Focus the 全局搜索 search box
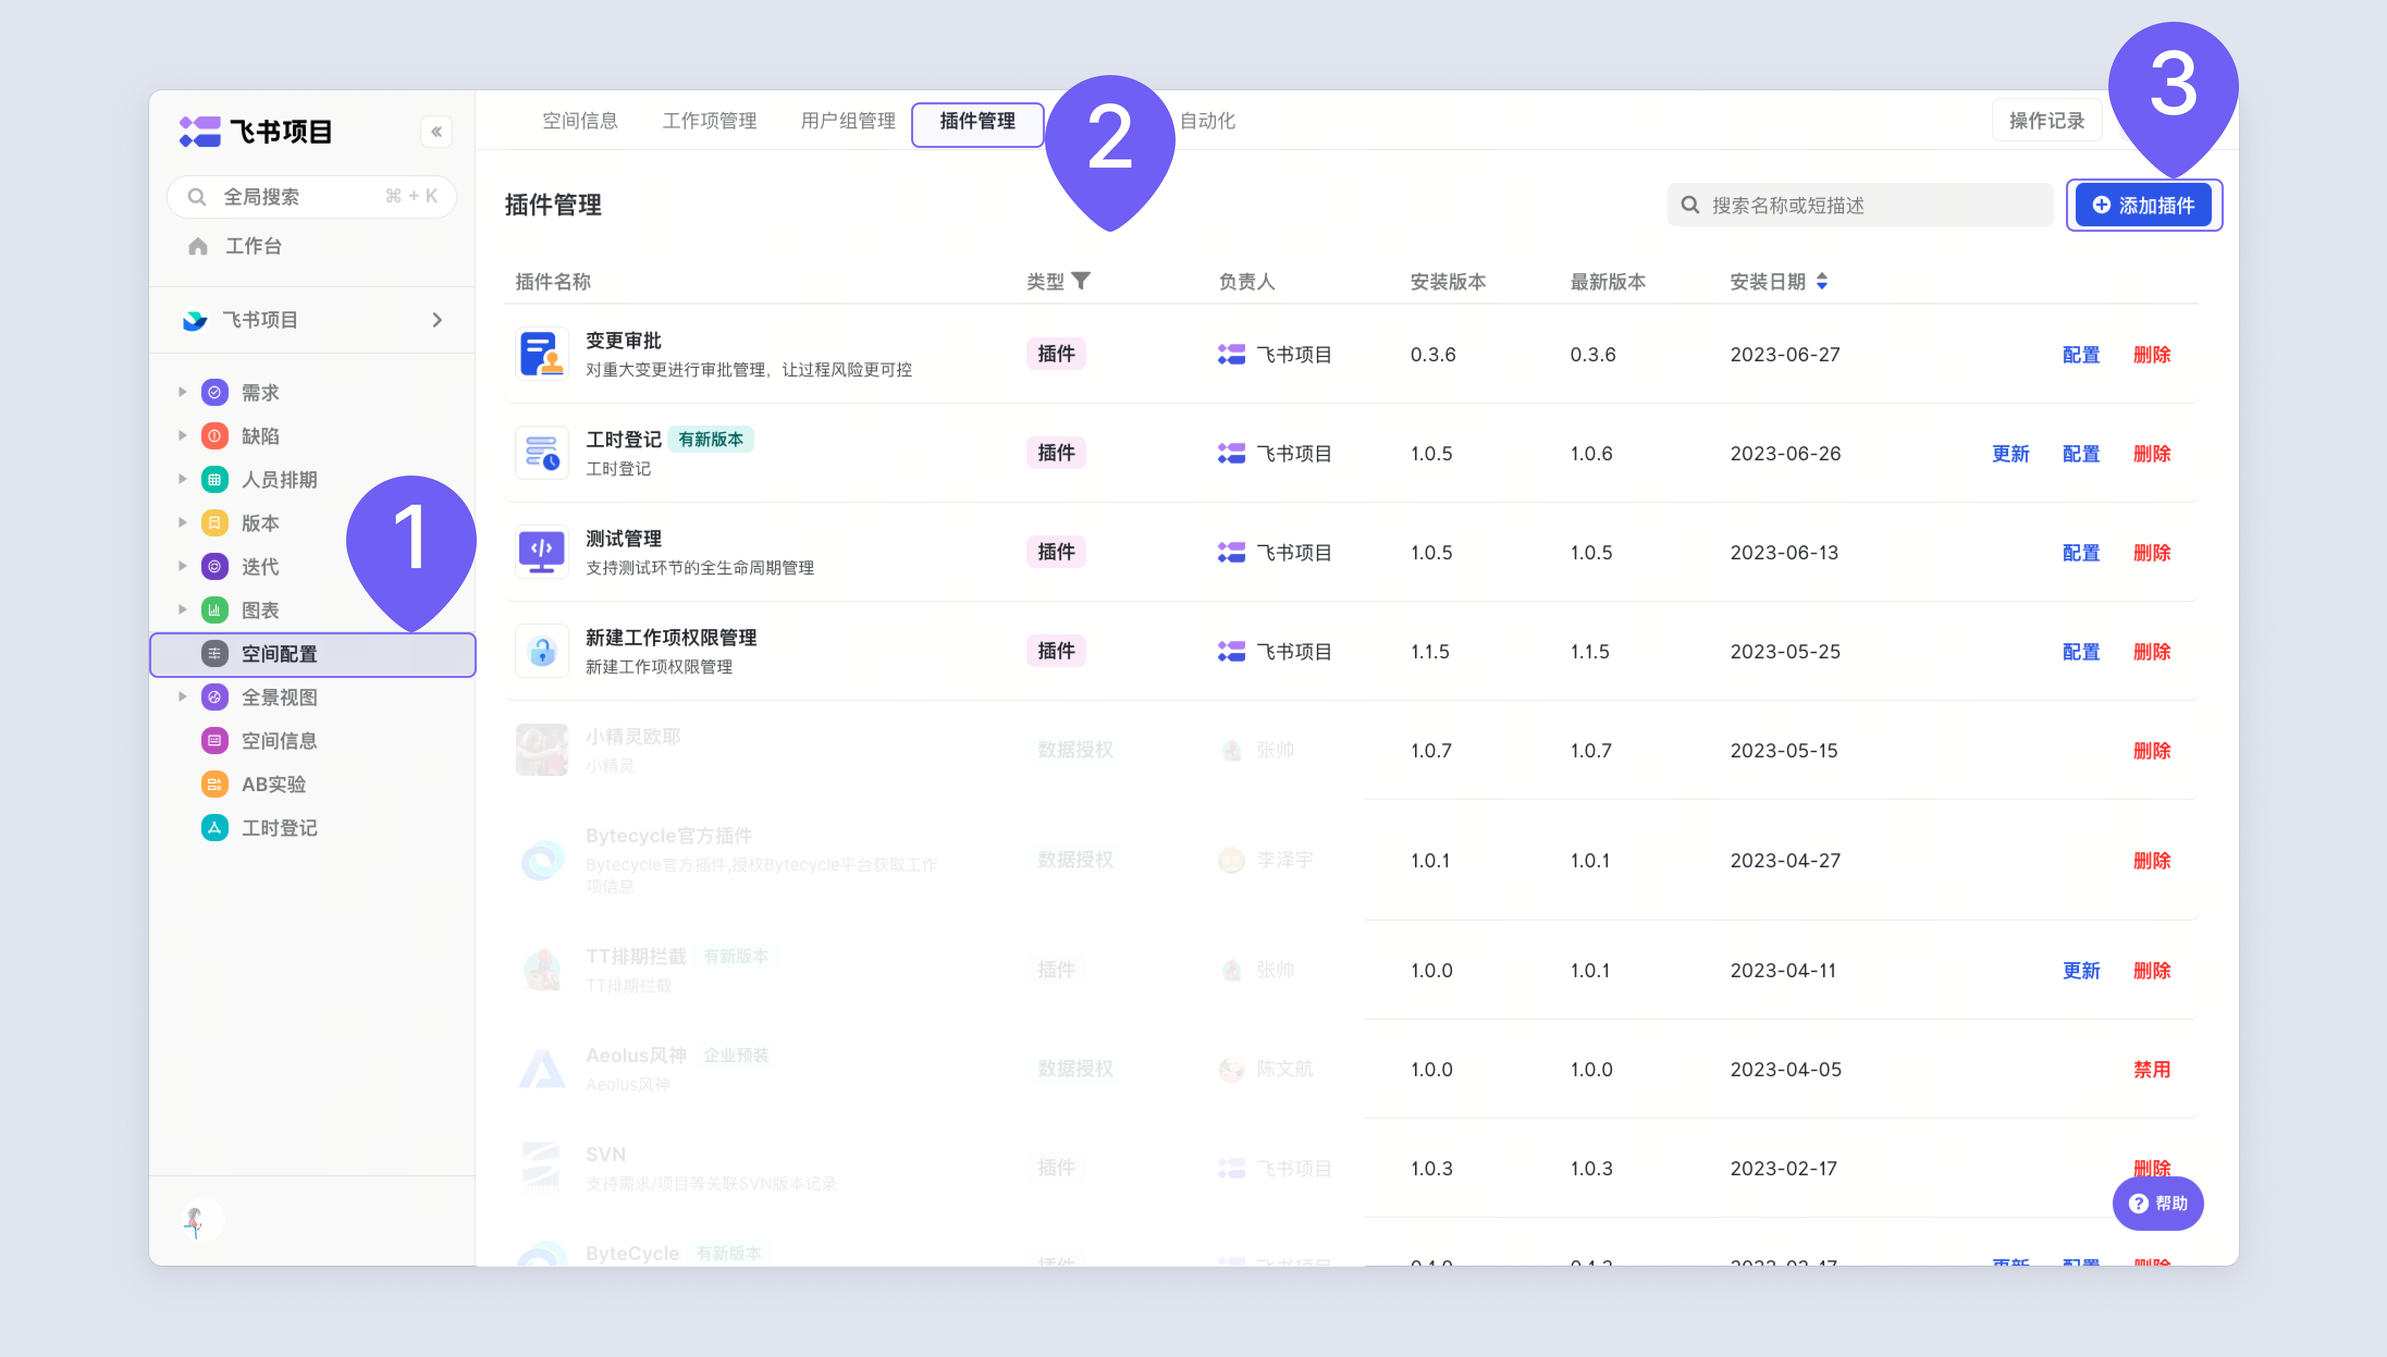The height and width of the screenshot is (1357, 2387). (312, 196)
